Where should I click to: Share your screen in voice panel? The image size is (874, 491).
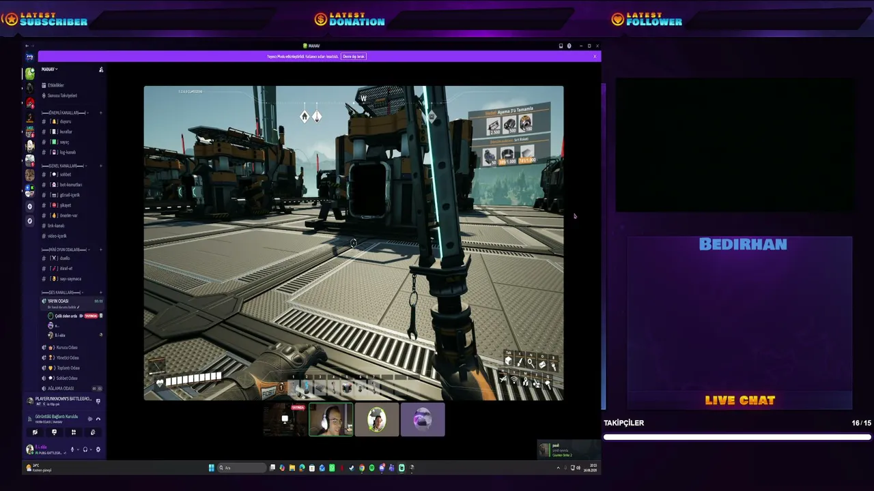54,432
